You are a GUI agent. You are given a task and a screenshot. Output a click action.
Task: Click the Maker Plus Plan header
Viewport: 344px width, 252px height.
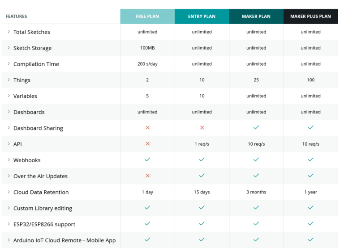click(x=310, y=17)
